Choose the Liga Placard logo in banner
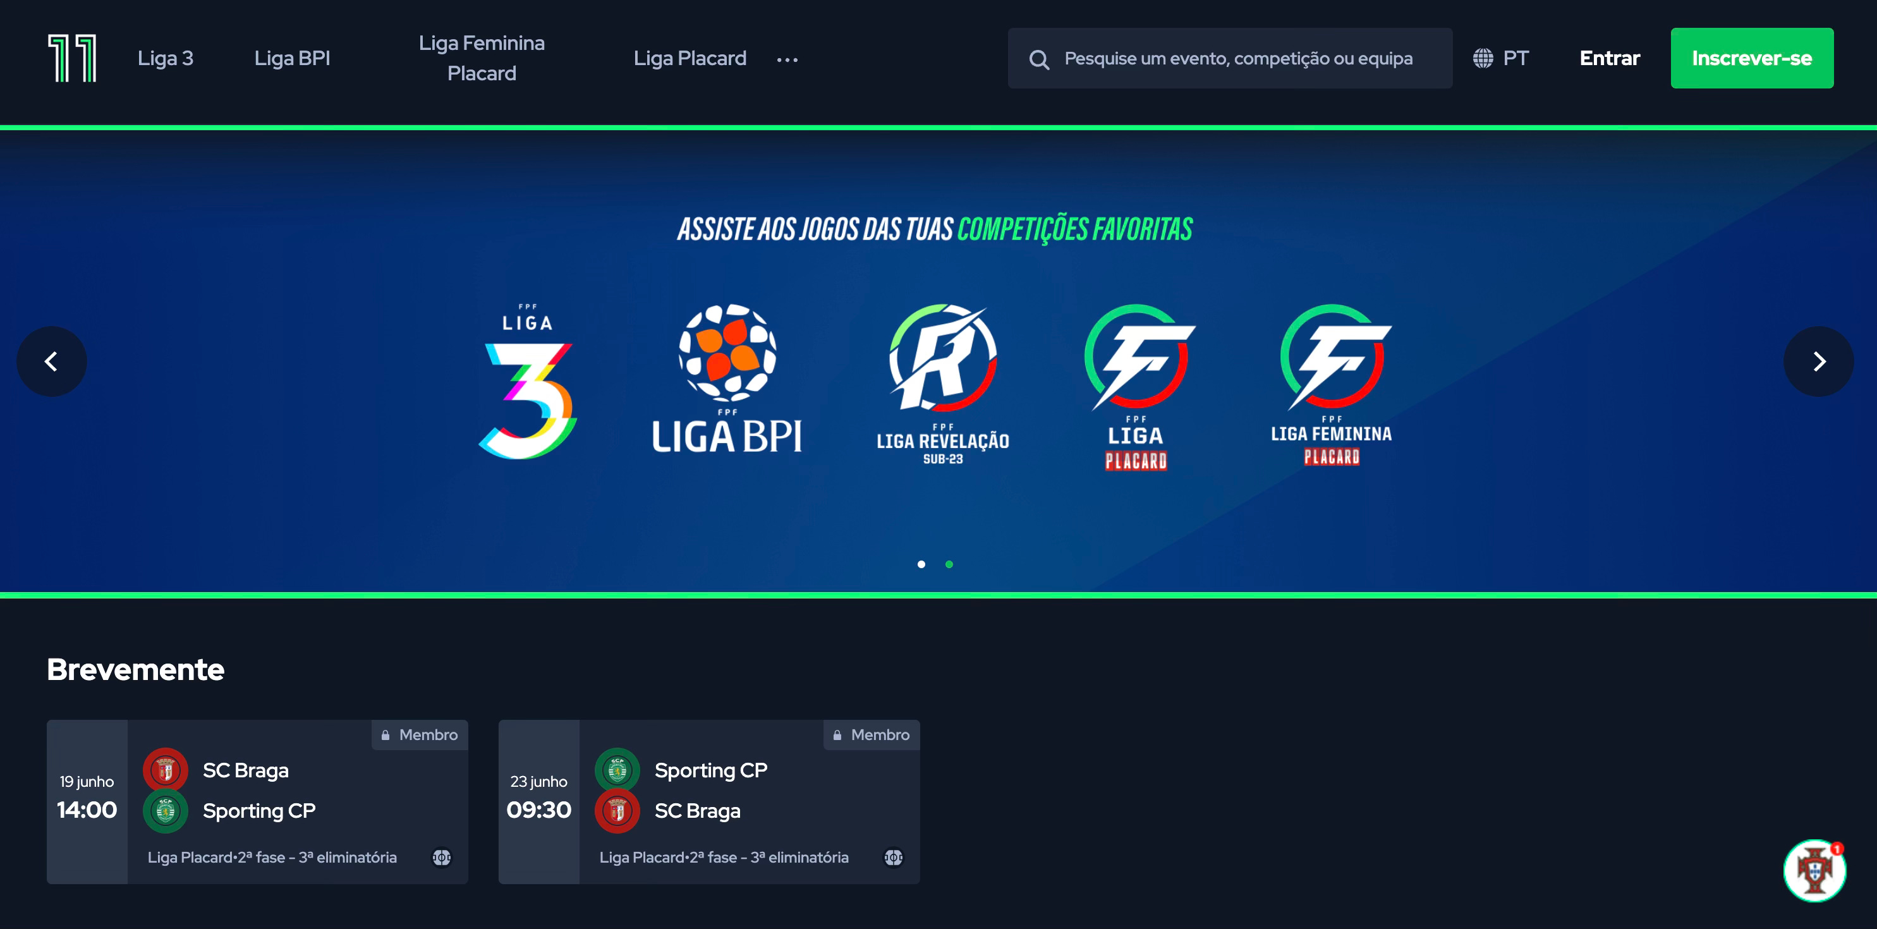The image size is (1877, 929). click(x=1139, y=387)
